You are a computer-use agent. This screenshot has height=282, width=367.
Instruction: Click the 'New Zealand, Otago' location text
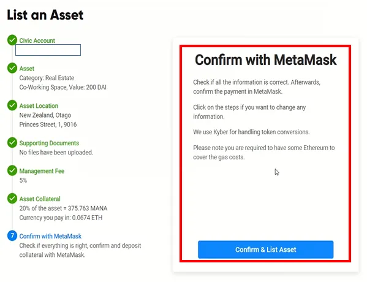pos(45,115)
